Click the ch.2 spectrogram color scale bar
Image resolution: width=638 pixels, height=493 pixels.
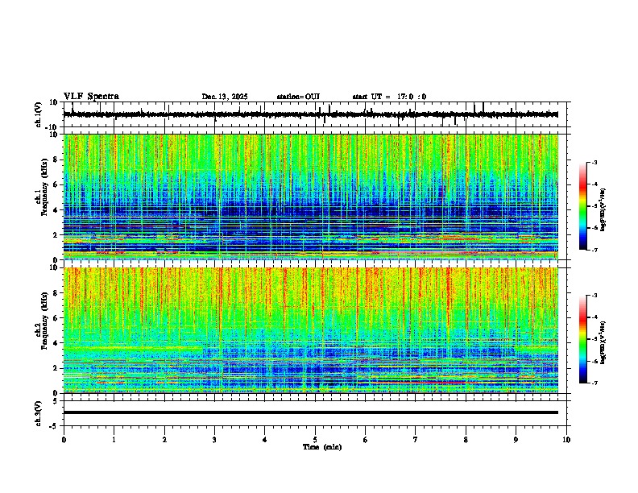coord(582,339)
